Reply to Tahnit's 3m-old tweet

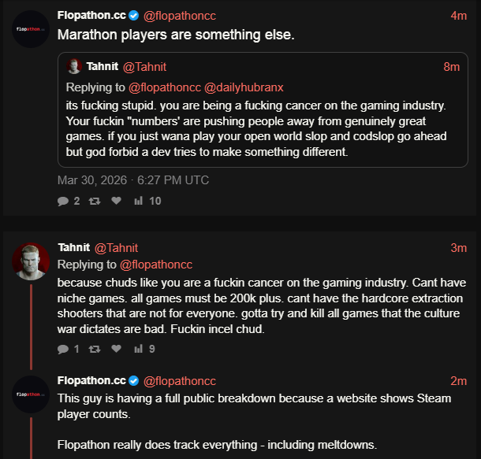tap(63, 349)
